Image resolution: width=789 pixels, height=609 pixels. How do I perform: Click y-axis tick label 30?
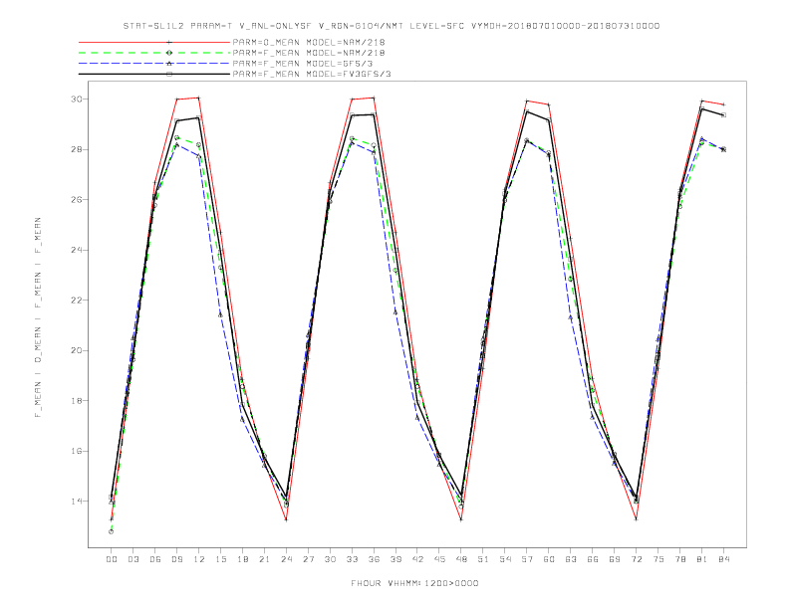77,99
